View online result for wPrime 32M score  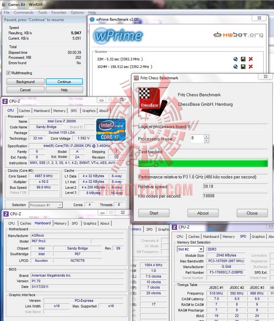236,59
